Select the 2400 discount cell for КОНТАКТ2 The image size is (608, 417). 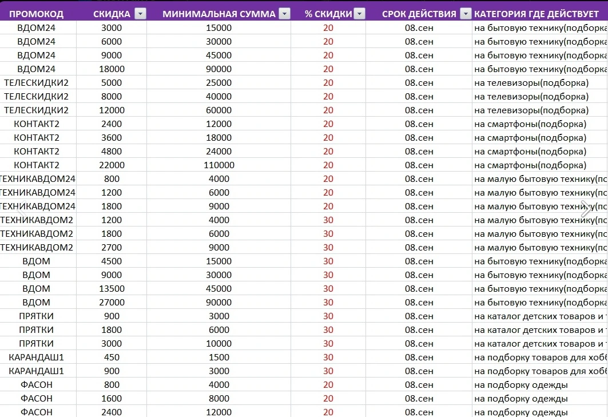click(112, 124)
